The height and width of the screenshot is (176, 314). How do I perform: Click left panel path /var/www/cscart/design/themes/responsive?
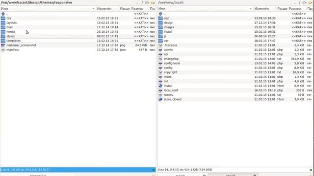tap(36, 2)
